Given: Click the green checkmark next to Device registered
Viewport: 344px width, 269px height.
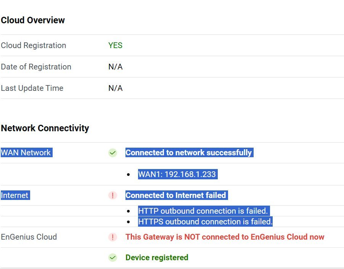Looking at the screenshot, I should pyautogui.click(x=113, y=258).
